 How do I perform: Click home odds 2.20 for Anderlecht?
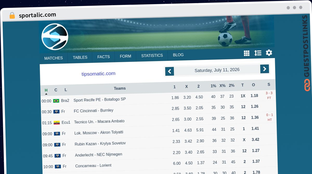click(x=177, y=152)
